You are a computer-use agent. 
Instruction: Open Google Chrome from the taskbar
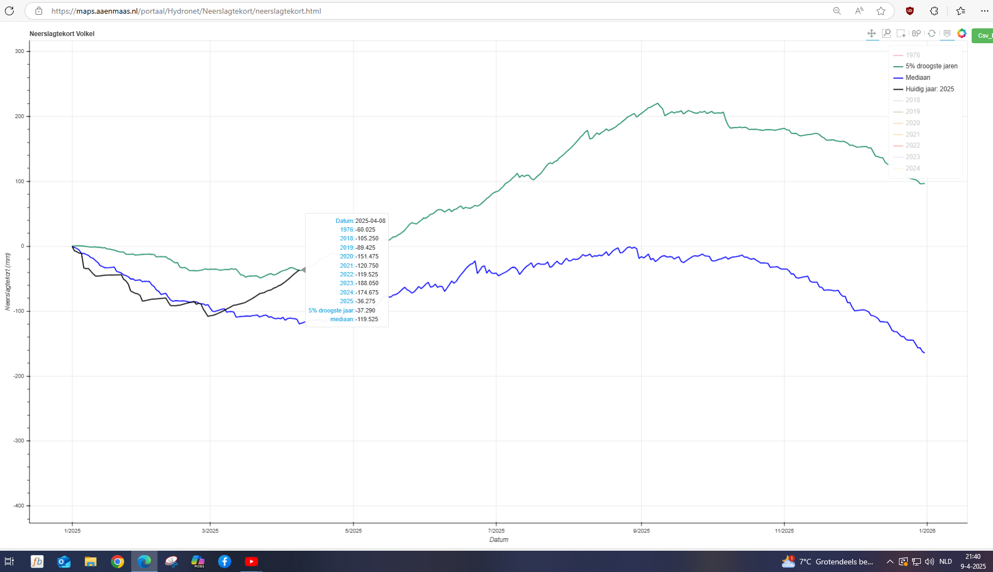(118, 562)
